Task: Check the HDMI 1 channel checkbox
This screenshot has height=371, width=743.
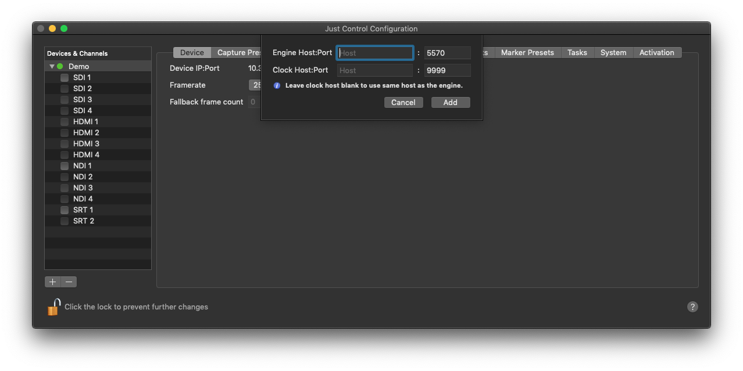Action: pyautogui.click(x=65, y=121)
